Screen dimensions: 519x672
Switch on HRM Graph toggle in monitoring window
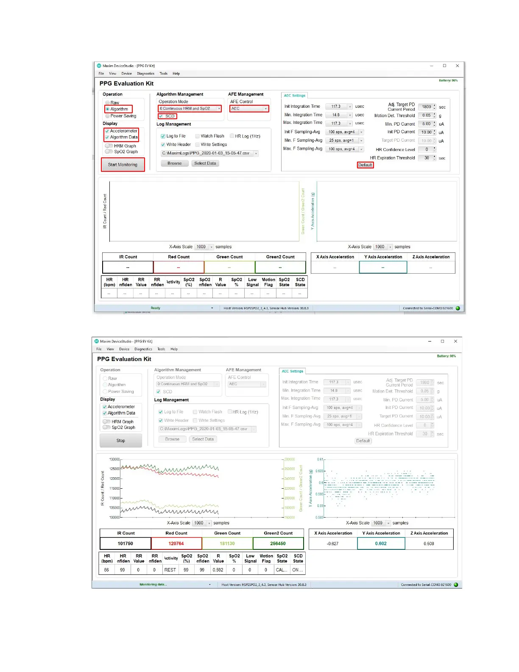coord(106,422)
